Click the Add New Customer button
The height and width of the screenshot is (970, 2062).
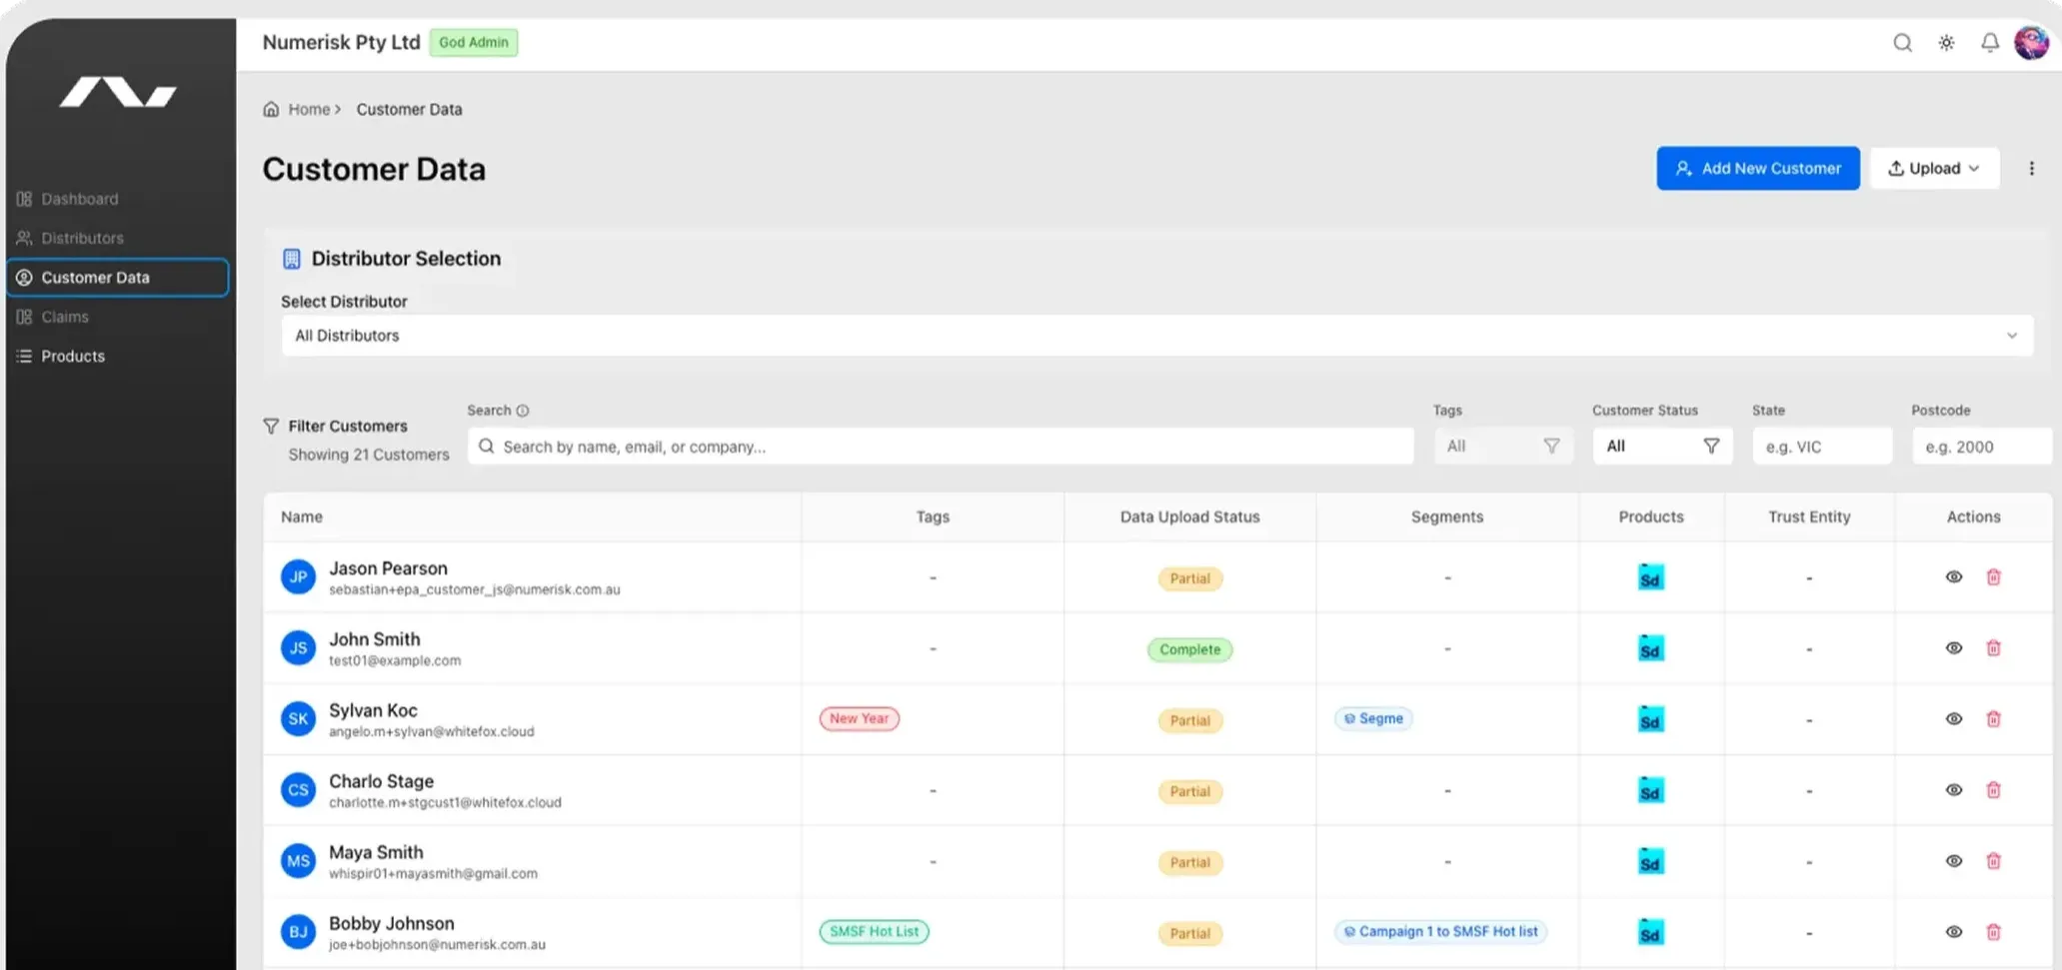click(x=1758, y=169)
